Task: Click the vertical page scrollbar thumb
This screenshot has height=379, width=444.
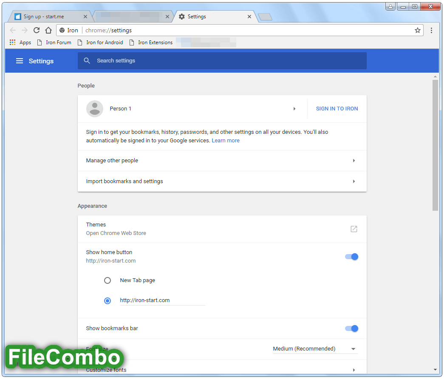Action: point(435,144)
